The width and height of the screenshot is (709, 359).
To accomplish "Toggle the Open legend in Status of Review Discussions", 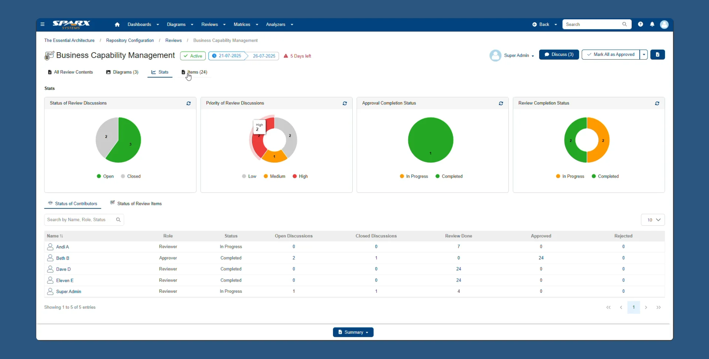I will tap(105, 176).
